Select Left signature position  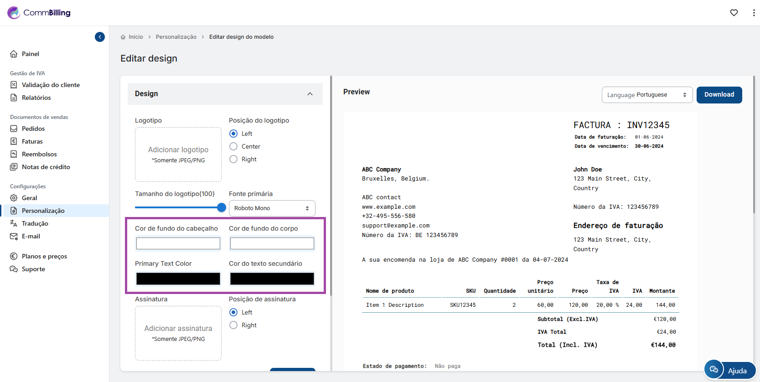[233, 312]
